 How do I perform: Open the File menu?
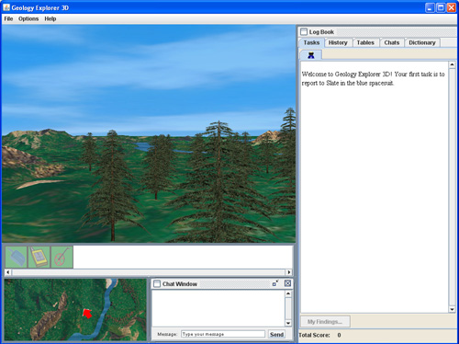point(8,18)
